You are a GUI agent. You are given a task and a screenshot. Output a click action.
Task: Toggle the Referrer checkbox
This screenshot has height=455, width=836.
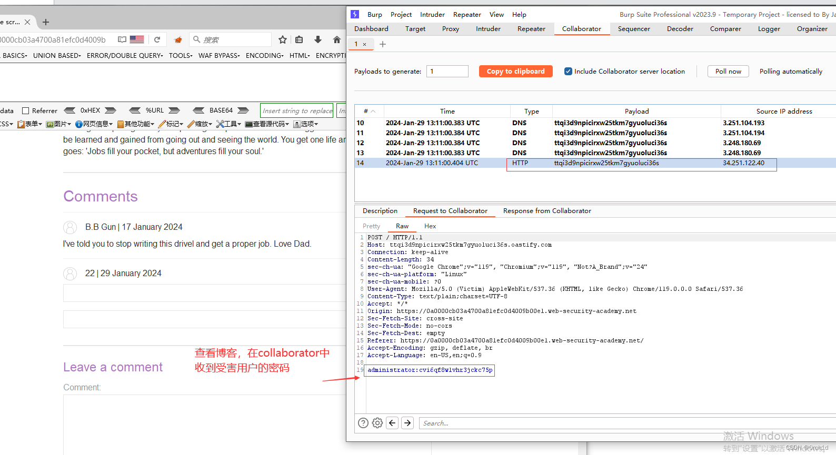click(x=25, y=110)
